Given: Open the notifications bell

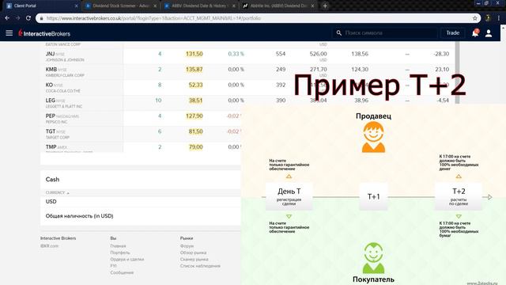Looking at the screenshot, I should click(475, 33).
